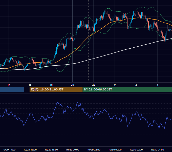Image resolution: width=172 pixels, height=152 pixels.
Task: Click the 10/29 14:00 oscillator time label
Action: point(9,149)
